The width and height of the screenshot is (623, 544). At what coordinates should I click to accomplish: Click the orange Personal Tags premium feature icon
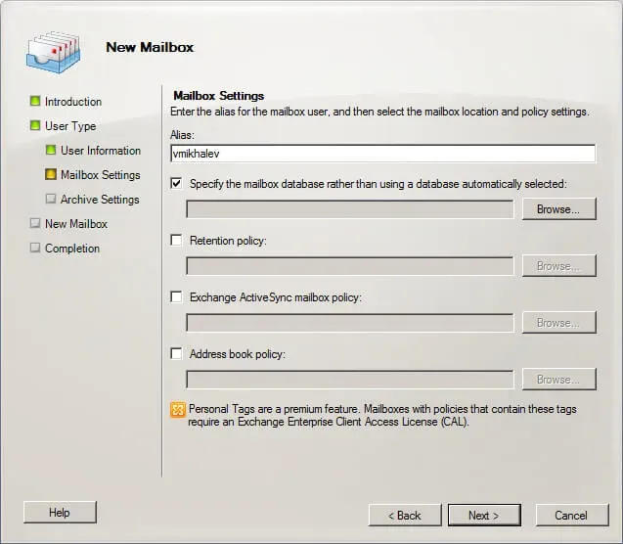pos(178,410)
